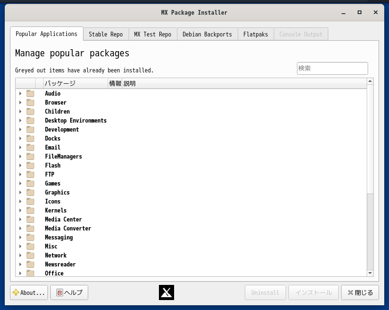Select the Messaging category label
The width and height of the screenshot is (389, 310).
coord(59,238)
